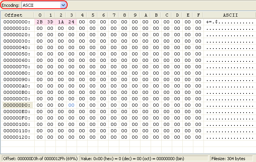This screenshot has width=256, height=162.
Task: Select offset label 000000C0:
Action: (17, 99)
